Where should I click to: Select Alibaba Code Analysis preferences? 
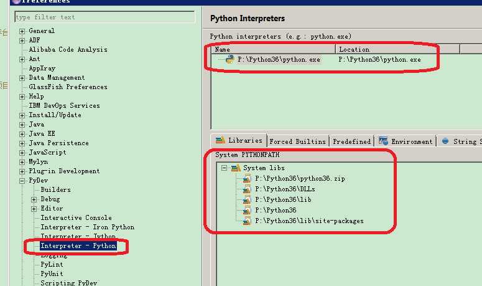tap(68, 50)
